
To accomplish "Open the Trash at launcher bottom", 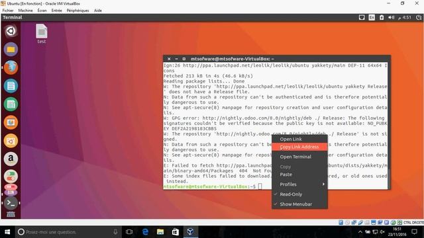I will point(11,214).
